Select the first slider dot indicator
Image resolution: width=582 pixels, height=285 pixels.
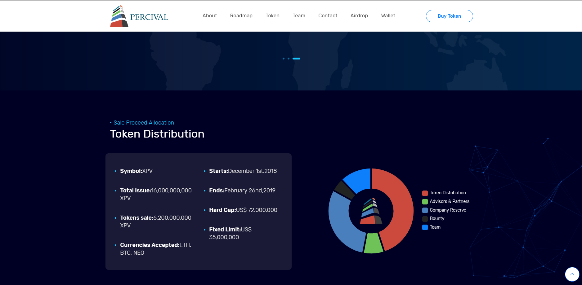[284, 59]
